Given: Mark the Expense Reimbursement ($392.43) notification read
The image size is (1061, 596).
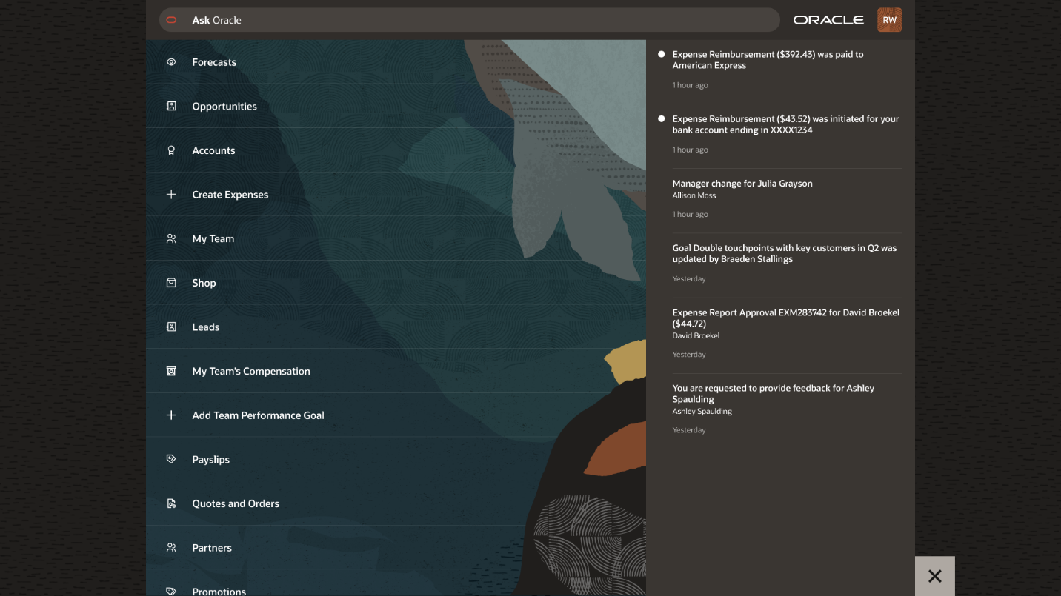Looking at the screenshot, I should pos(662,53).
